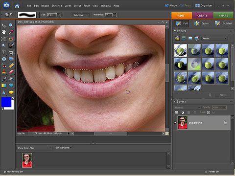235x176 pixels.
Task: Create a new layer in Layers panel
Action: point(177,112)
